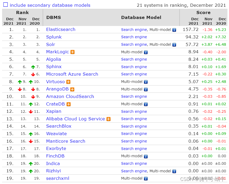Open the Elasticsearch DBMS link
The image size is (229, 184).
point(61,30)
